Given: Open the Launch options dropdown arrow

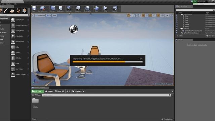Looking at the screenshot, I should click(120, 9).
